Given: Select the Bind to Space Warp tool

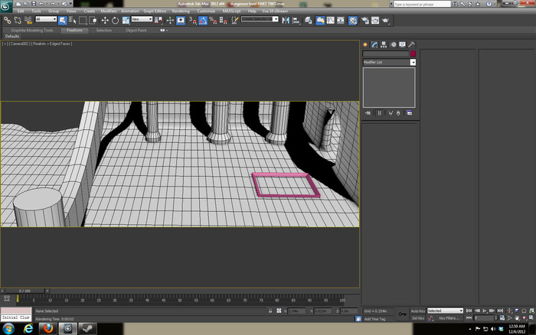Looking at the screenshot, I should click(x=28, y=21).
